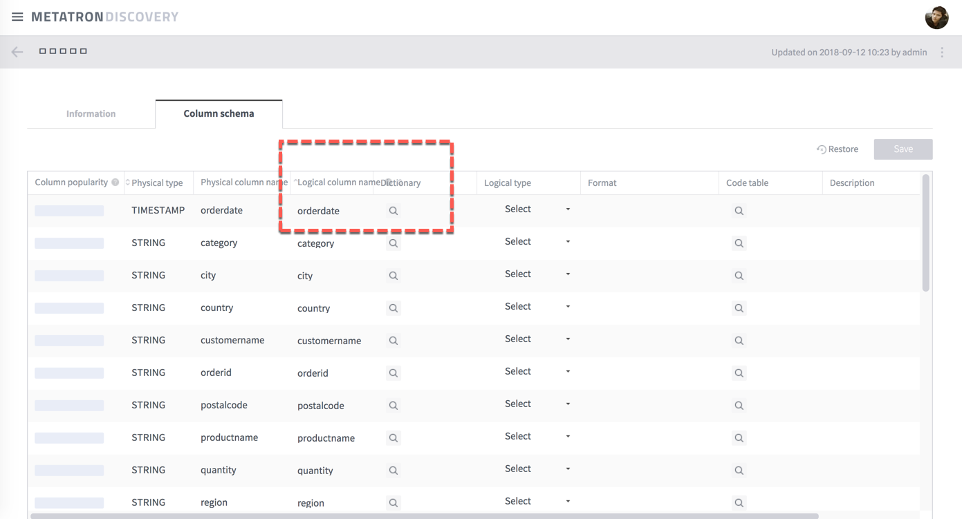Open the three-dot options menu beside the update timestamp
Image resolution: width=962 pixels, height=519 pixels.
(942, 52)
